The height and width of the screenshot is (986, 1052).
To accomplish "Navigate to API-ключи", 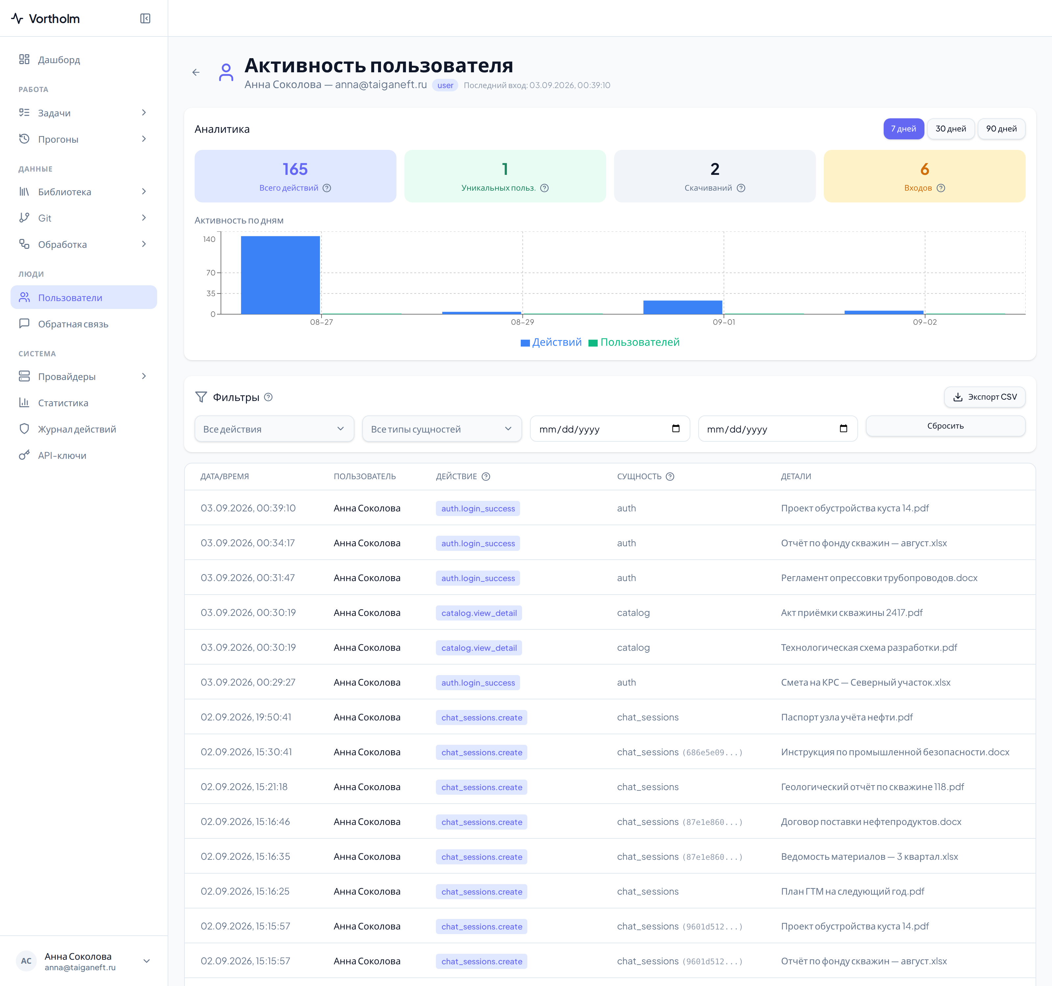I will pyautogui.click(x=84, y=456).
